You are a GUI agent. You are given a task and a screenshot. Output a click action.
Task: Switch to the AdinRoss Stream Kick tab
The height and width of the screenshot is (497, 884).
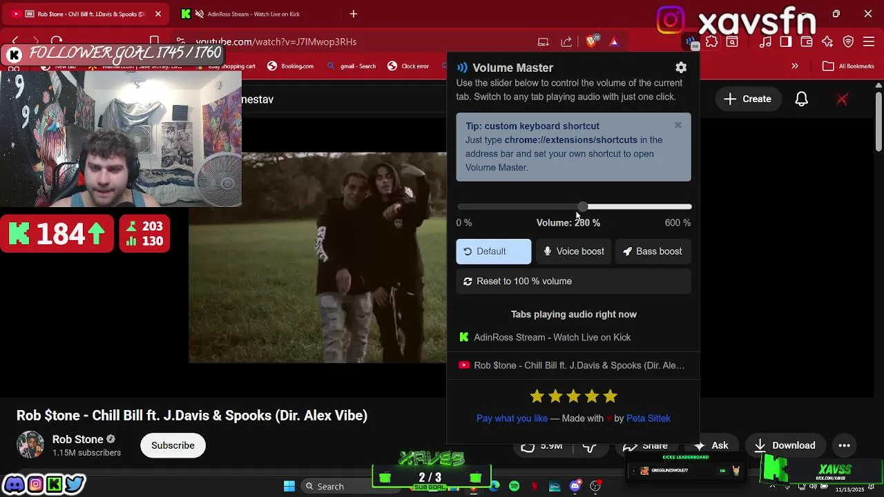pos(252,14)
